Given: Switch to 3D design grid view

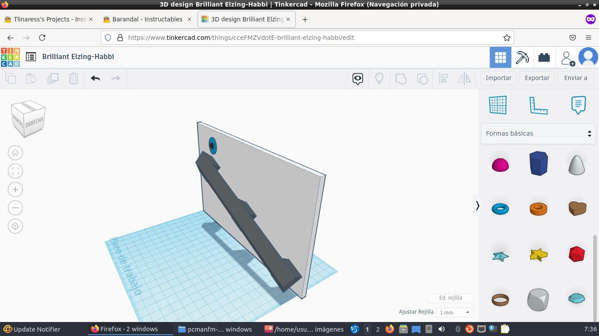Looking at the screenshot, I should 500,57.
